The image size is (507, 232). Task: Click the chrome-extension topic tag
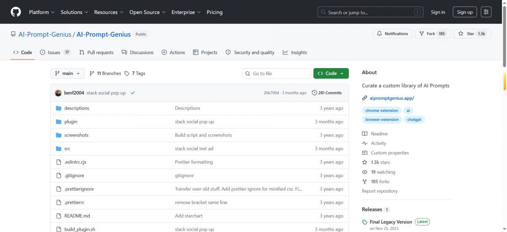[x=382, y=110]
